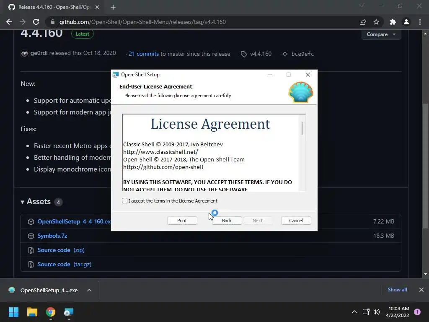Viewport: 429px width, 322px height.
Task: Open ge0rdi user profile link
Action: pyautogui.click(x=39, y=53)
